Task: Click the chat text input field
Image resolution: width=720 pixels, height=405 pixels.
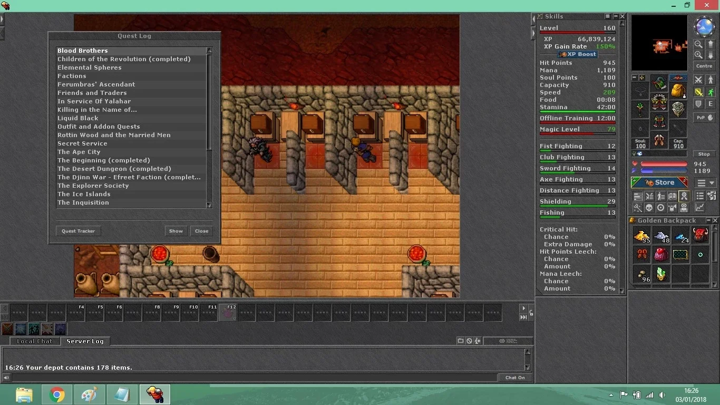Action: coord(254,378)
